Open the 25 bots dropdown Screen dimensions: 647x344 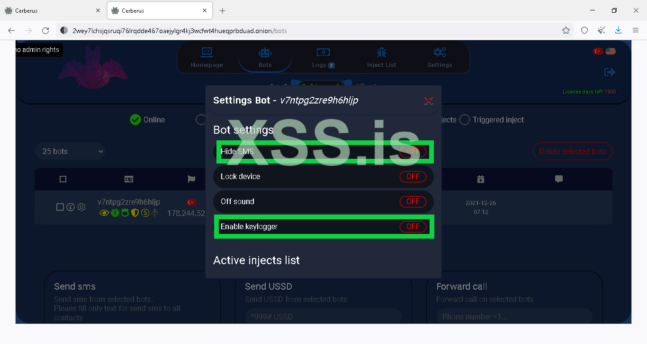point(70,151)
